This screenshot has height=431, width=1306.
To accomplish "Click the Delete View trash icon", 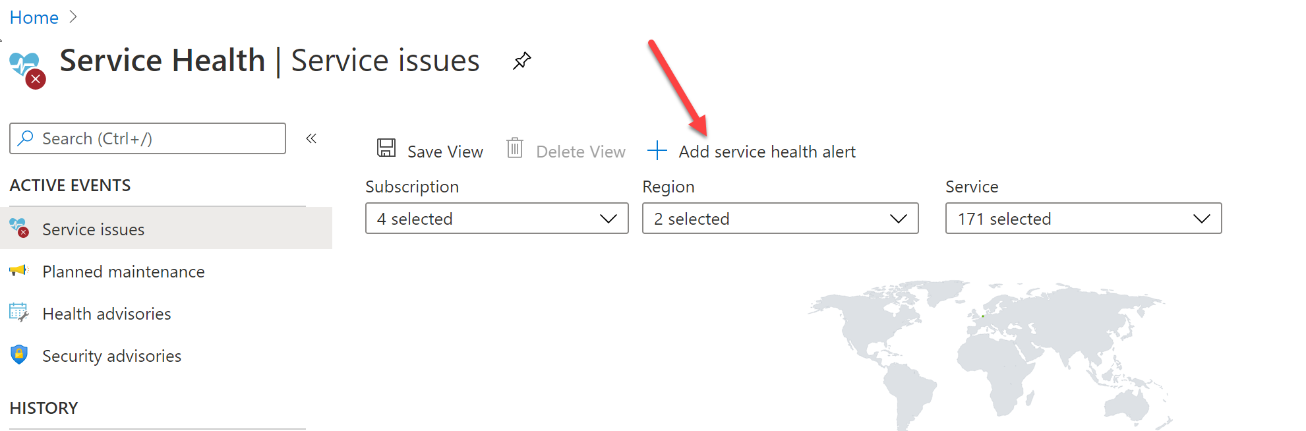I will (x=515, y=148).
